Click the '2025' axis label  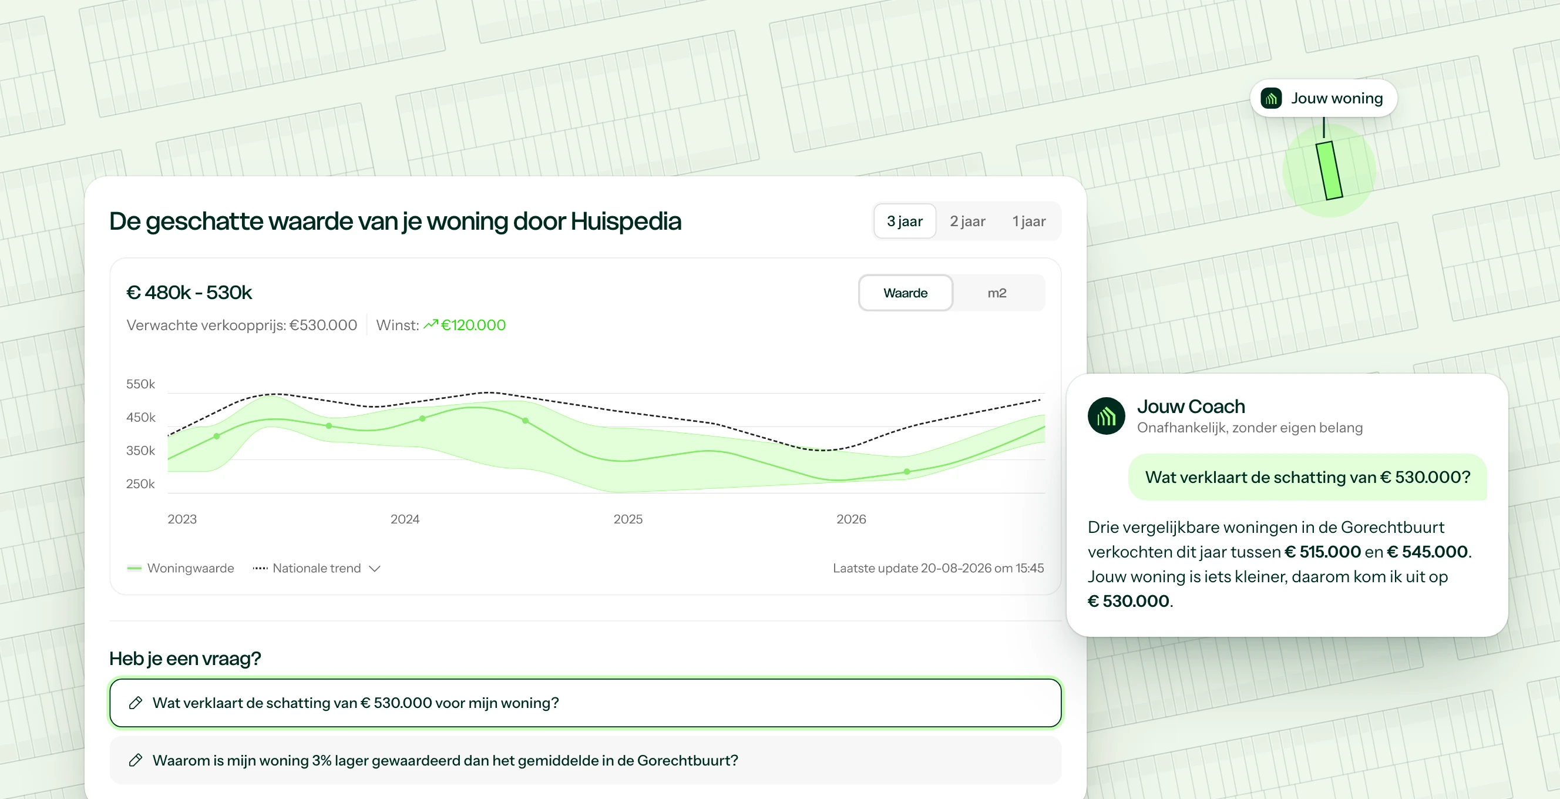pyautogui.click(x=628, y=519)
